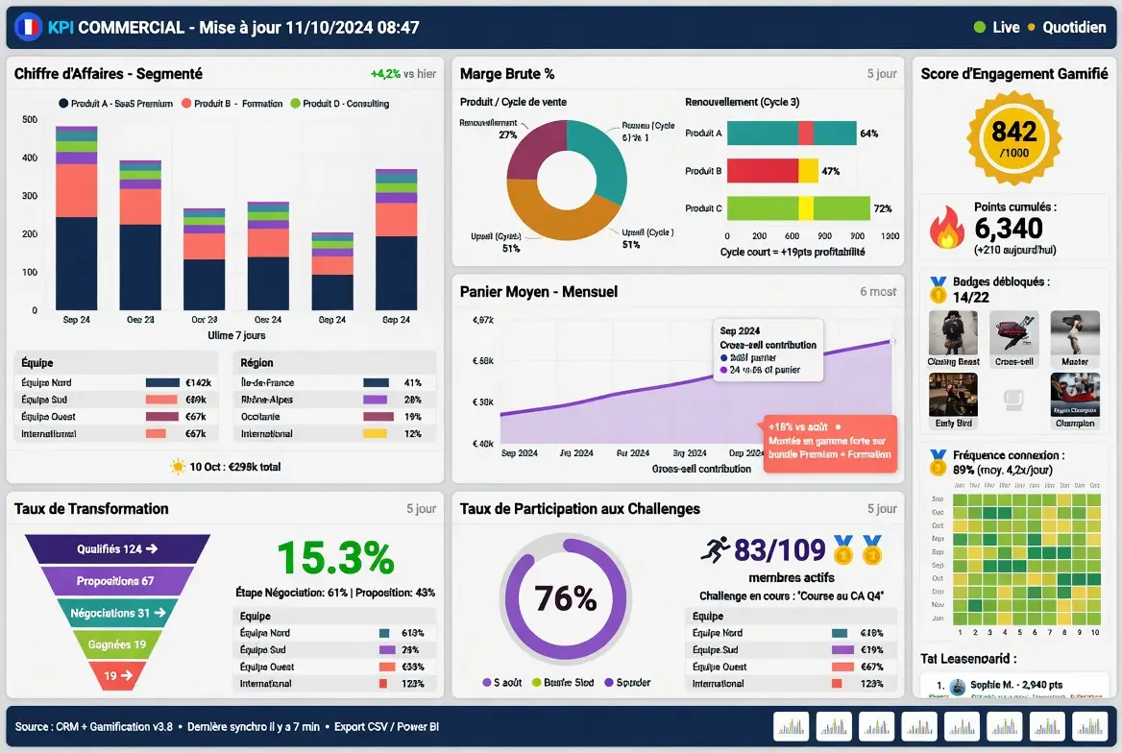This screenshot has width=1122, height=753.
Task: Click the Produit A 64% renewal bar
Action: 792,134
